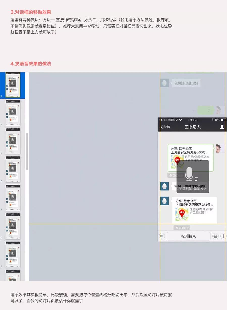This screenshot has height=310, width=227.
Task: Click the faded green voice message bubble
Action: pos(206,110)
